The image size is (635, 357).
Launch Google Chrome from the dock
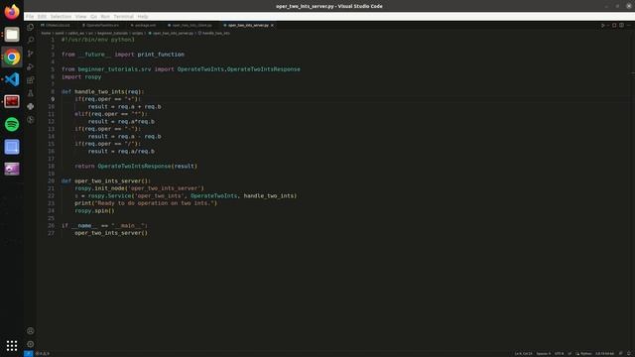point(12,58)
